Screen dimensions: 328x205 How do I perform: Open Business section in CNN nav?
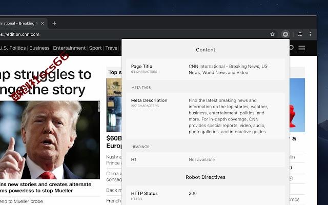[39, 48]
